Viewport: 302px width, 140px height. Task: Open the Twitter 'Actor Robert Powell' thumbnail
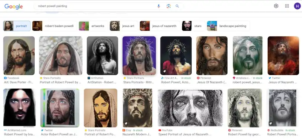point(60,108)
